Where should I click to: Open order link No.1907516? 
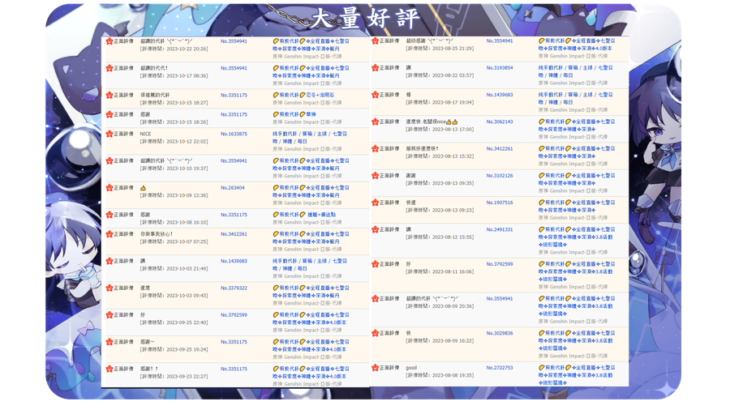tap(500, 203)
